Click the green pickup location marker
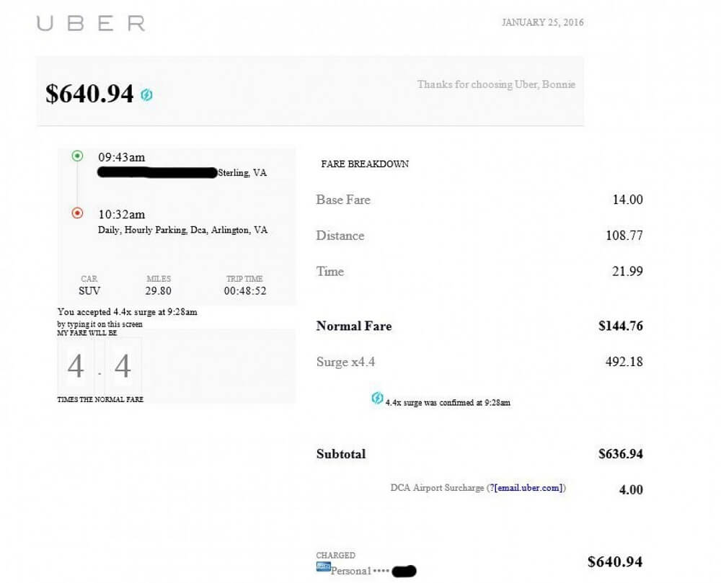The height and width of the screenshot is (583, 721). coord(78,156)
